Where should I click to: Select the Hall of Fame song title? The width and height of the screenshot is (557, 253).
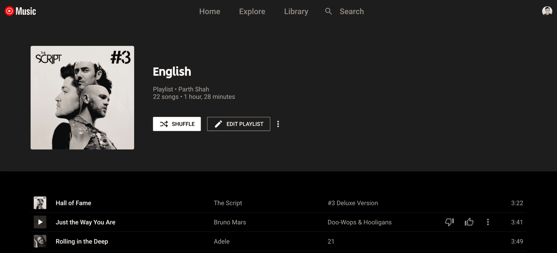coord(73,203)
